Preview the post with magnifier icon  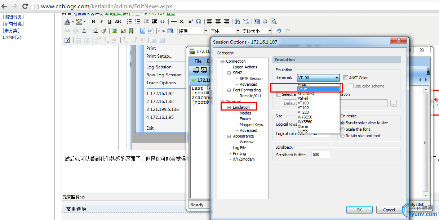(273, 22)
